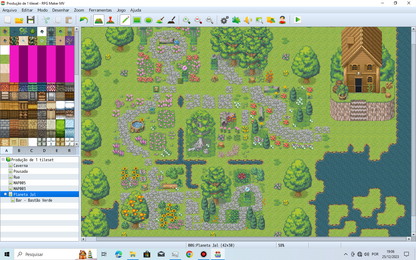The image size is (416, 260).
Task: Open the Ajuda menu
Action: [136, 10]
